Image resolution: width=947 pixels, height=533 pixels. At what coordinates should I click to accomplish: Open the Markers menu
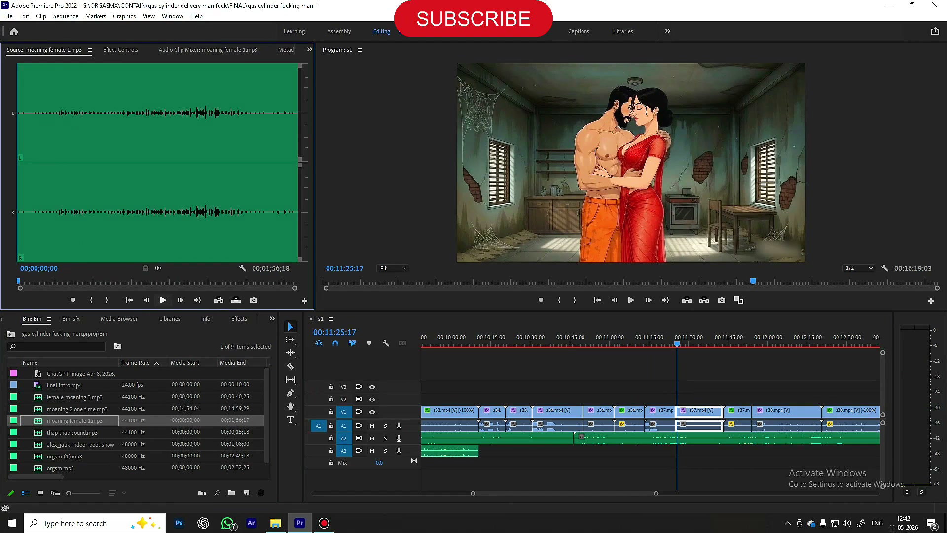tap(96, 16)
